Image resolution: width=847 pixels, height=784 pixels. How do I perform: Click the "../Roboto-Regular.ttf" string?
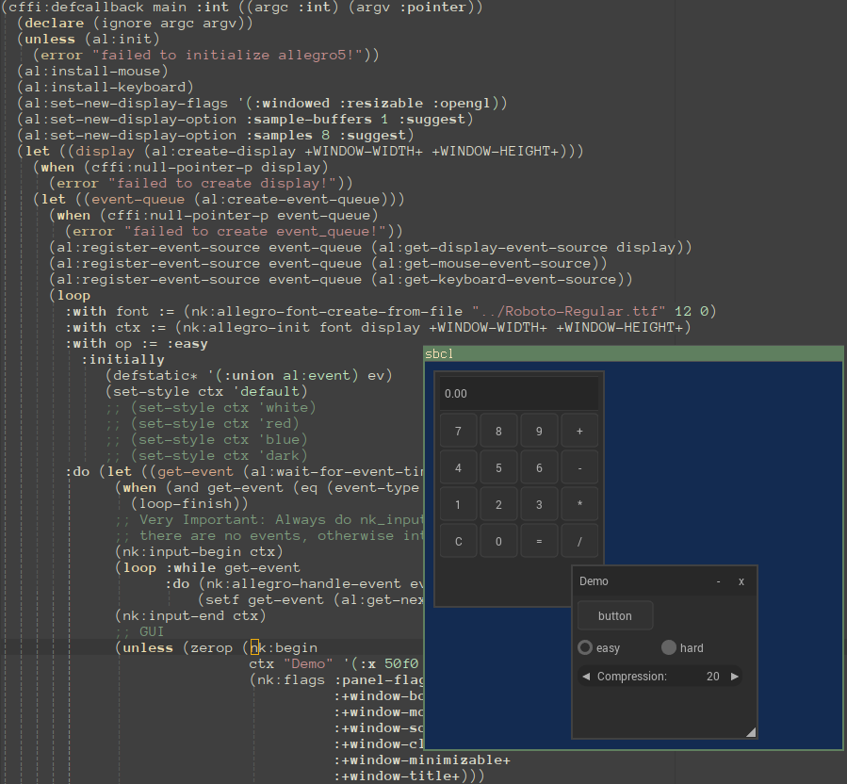click(x=569, y=311)
